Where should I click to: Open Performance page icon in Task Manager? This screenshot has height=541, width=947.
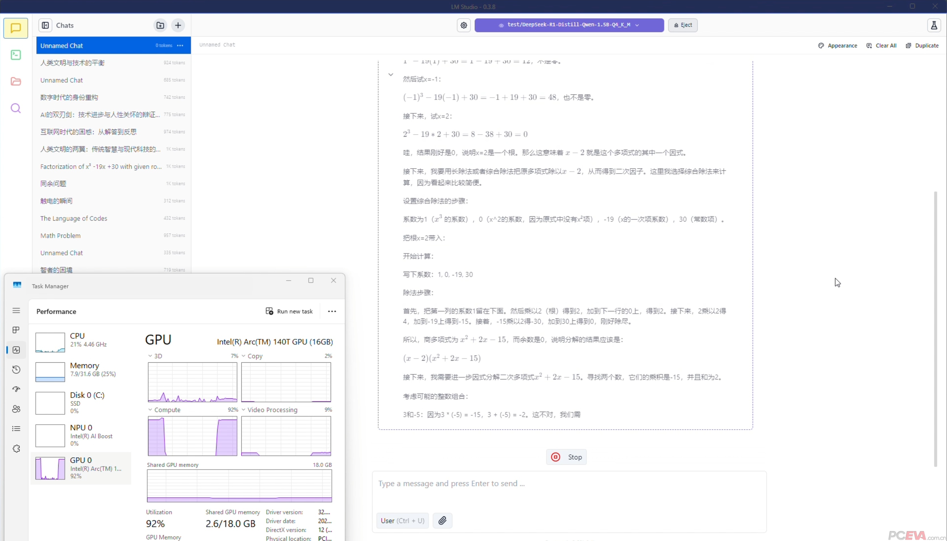[16, 350]
